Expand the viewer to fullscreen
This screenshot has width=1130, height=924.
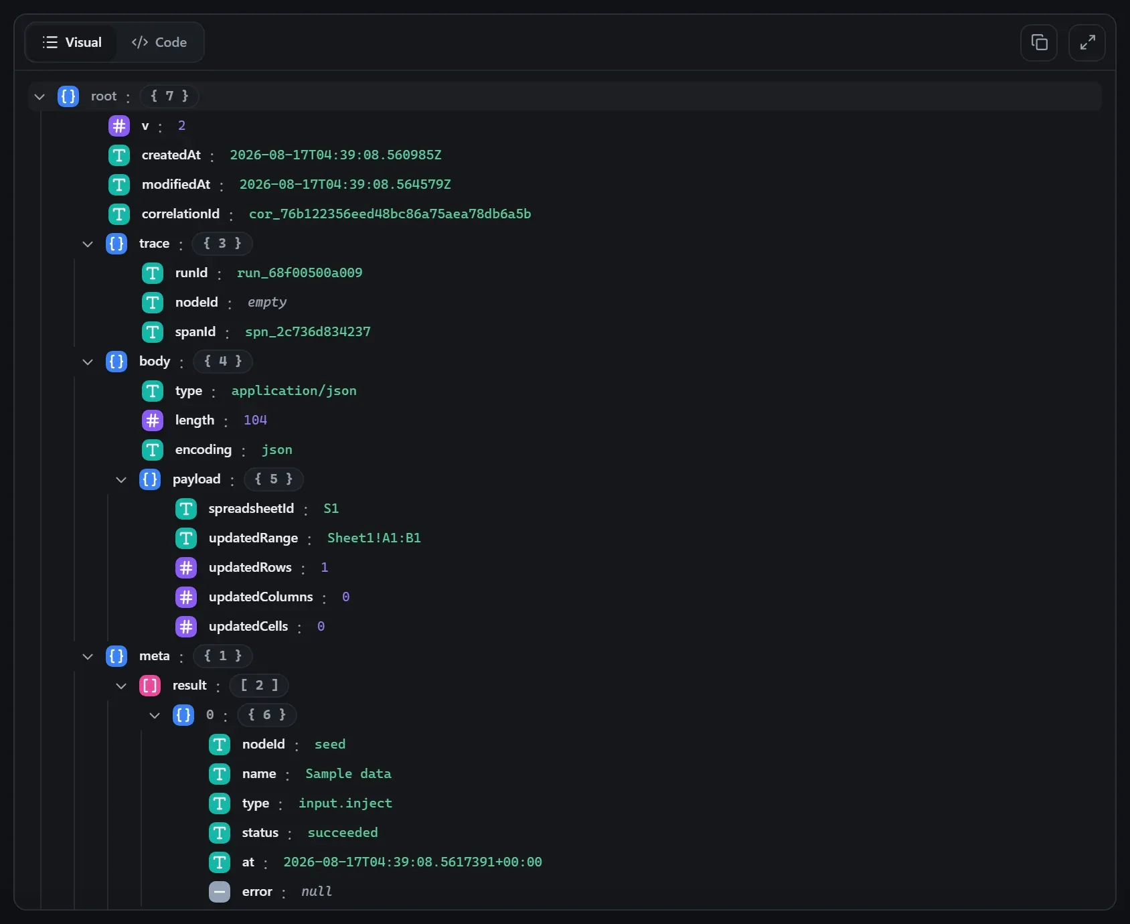click(x=1087, y=43)
